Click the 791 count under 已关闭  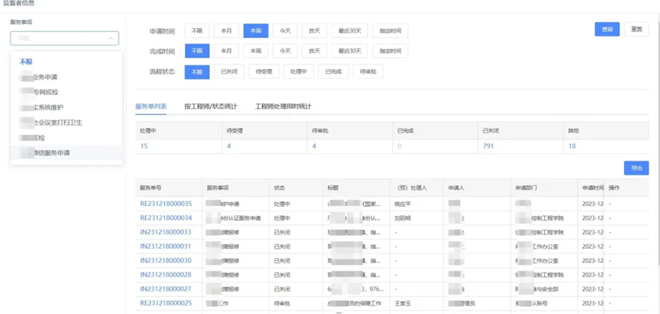[x=488, y=146]
